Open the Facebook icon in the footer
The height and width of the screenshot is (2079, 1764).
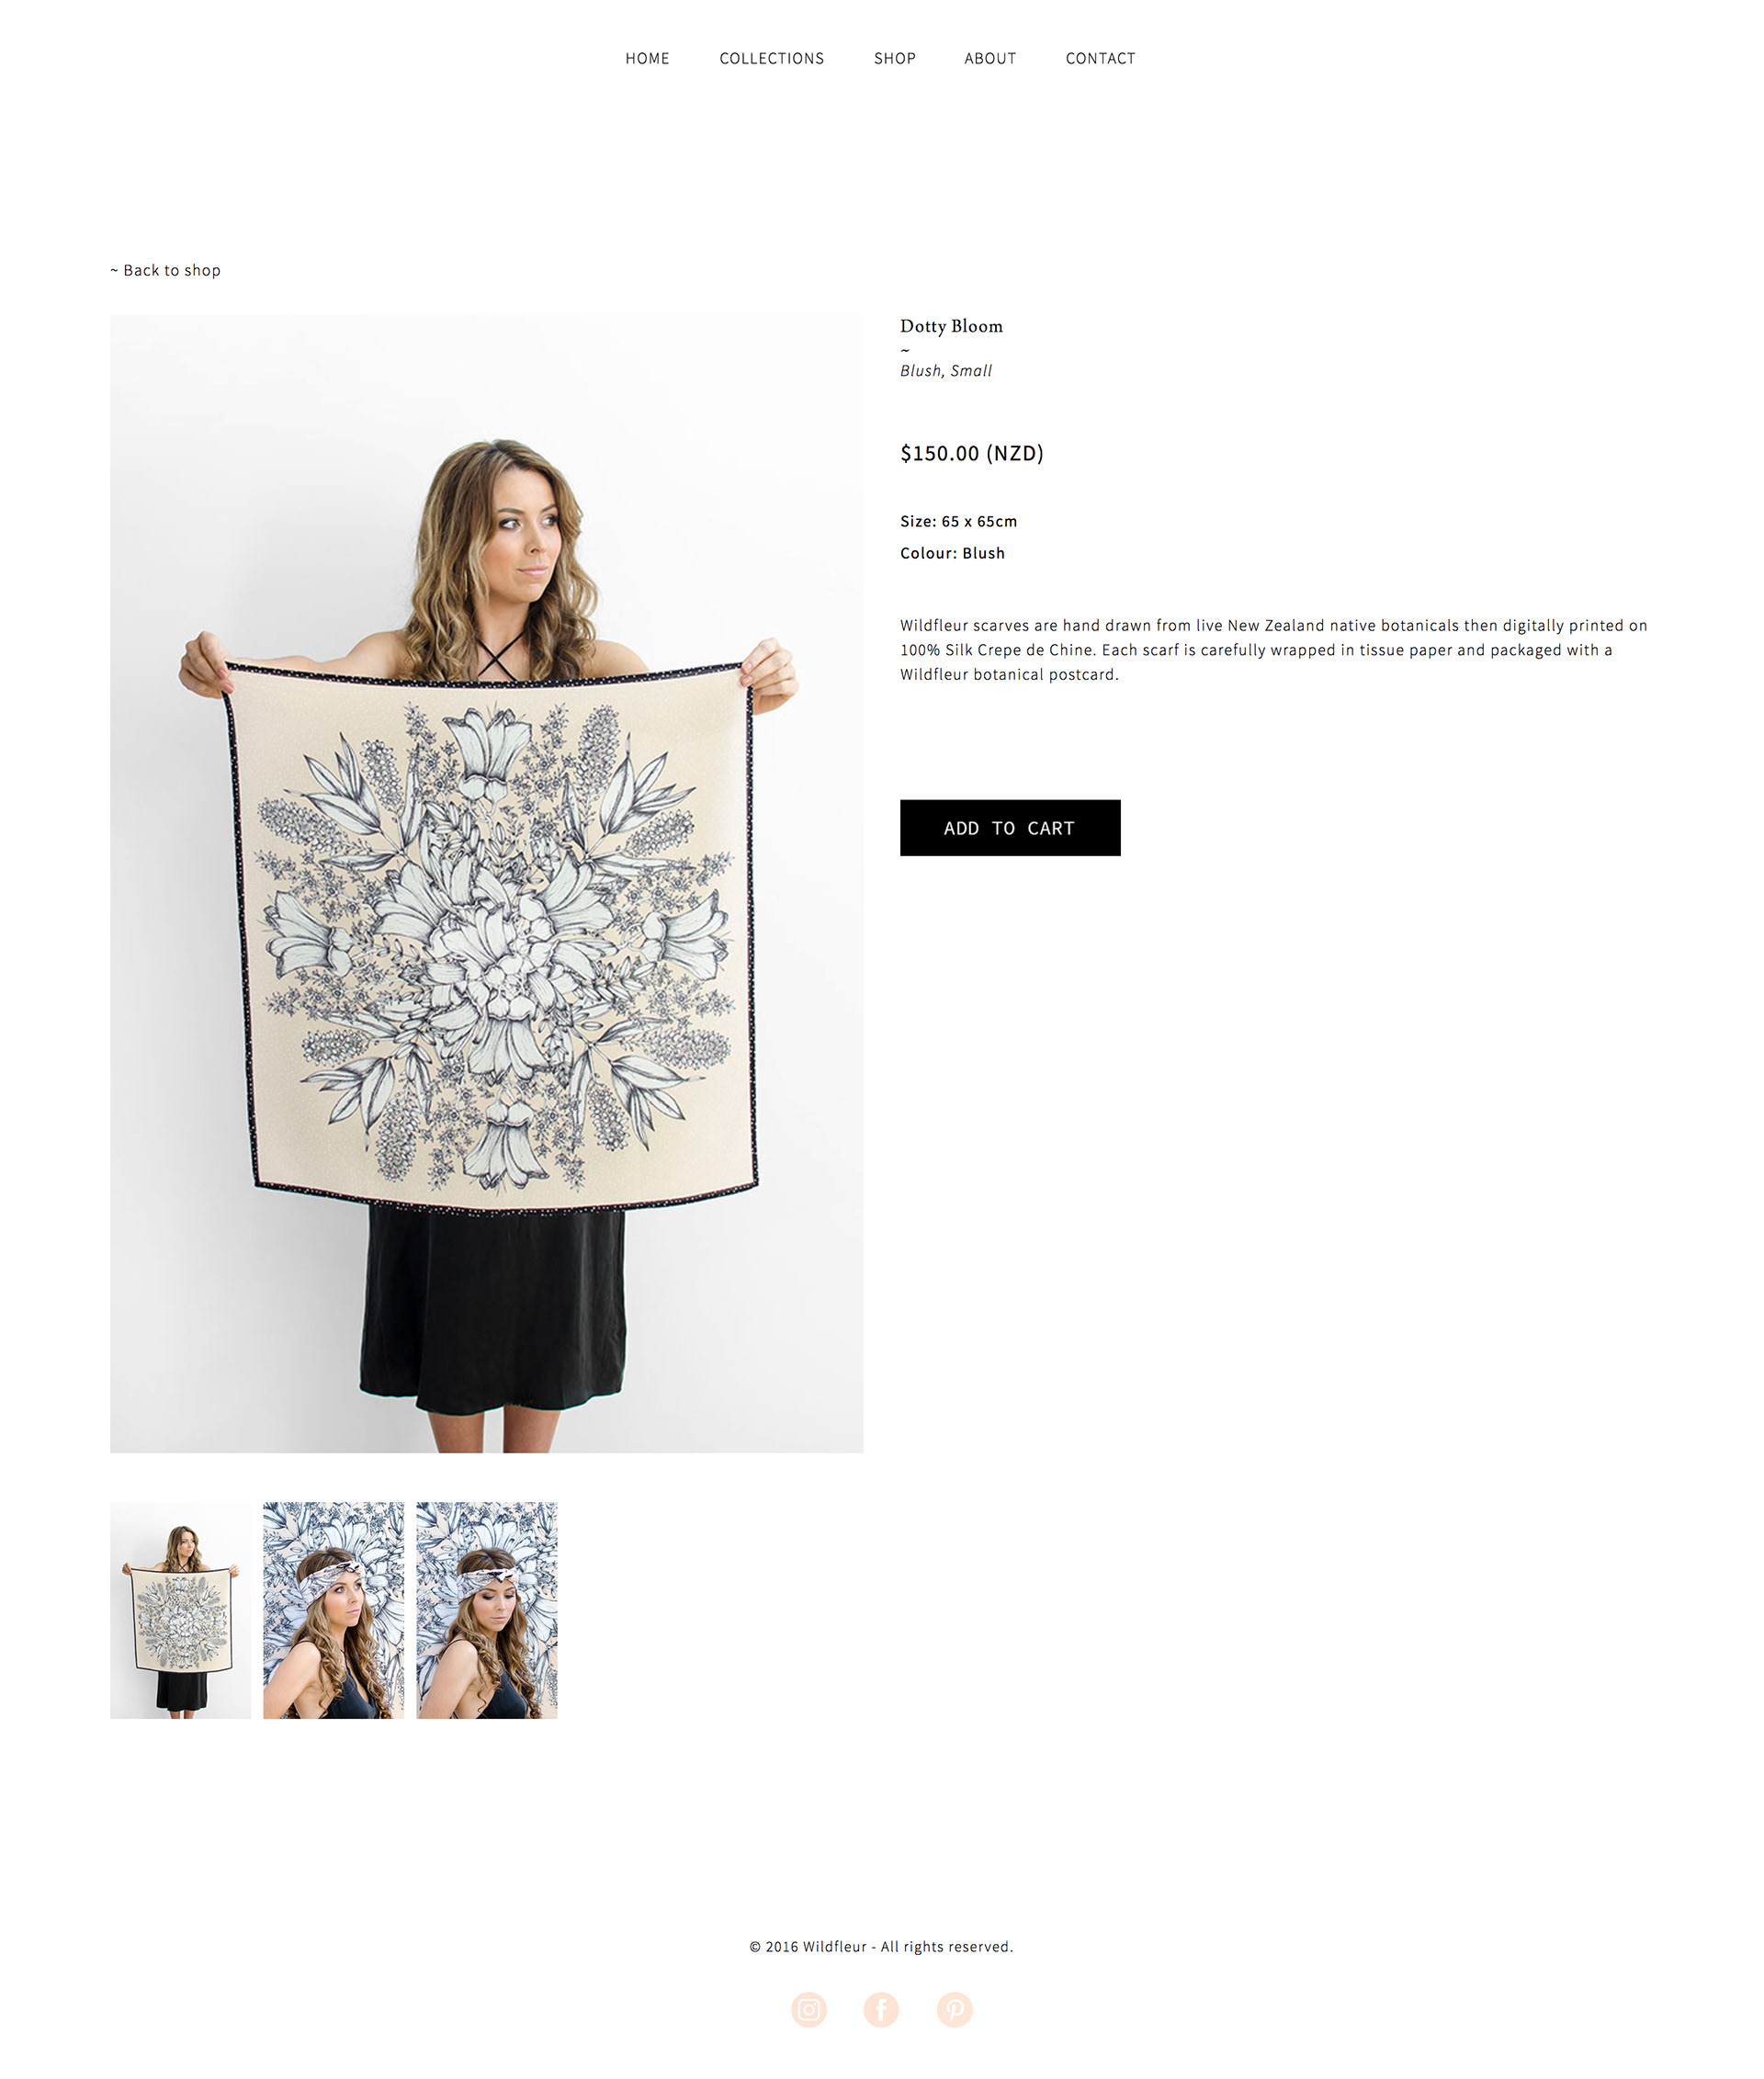click(881, 2009)
